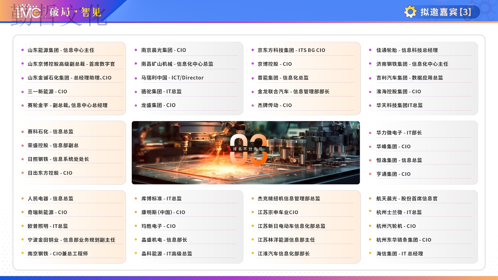498x280 pixels.
Task: Select 三一新能源 - CIO
Action: point(47,92)
